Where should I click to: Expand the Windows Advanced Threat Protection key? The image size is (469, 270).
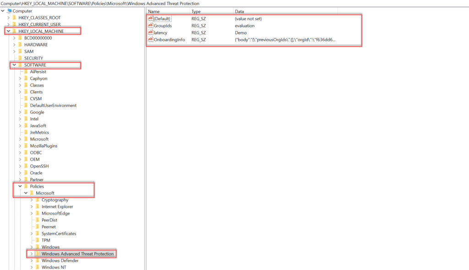[x=32, y=254]
